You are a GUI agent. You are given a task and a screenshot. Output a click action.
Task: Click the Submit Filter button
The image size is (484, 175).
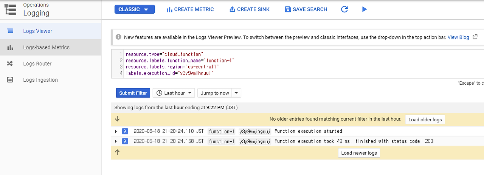pos(133,93)
